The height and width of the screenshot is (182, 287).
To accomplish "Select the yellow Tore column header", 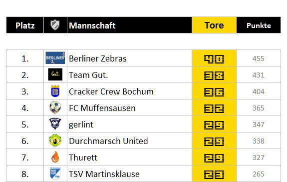I will [x=214, y=25].
